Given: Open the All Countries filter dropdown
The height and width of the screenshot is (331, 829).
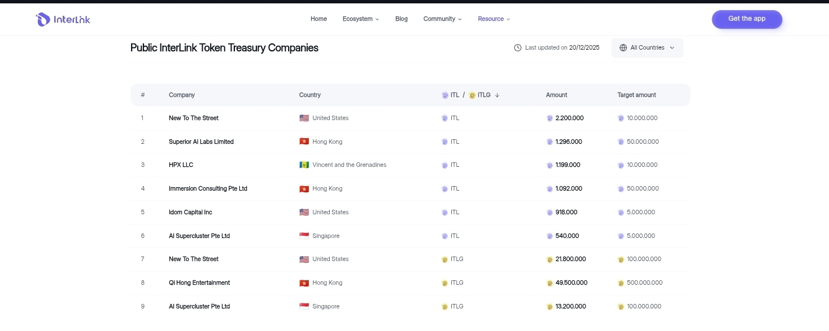Looking at the screenshot, I should [x=647, y=48].
